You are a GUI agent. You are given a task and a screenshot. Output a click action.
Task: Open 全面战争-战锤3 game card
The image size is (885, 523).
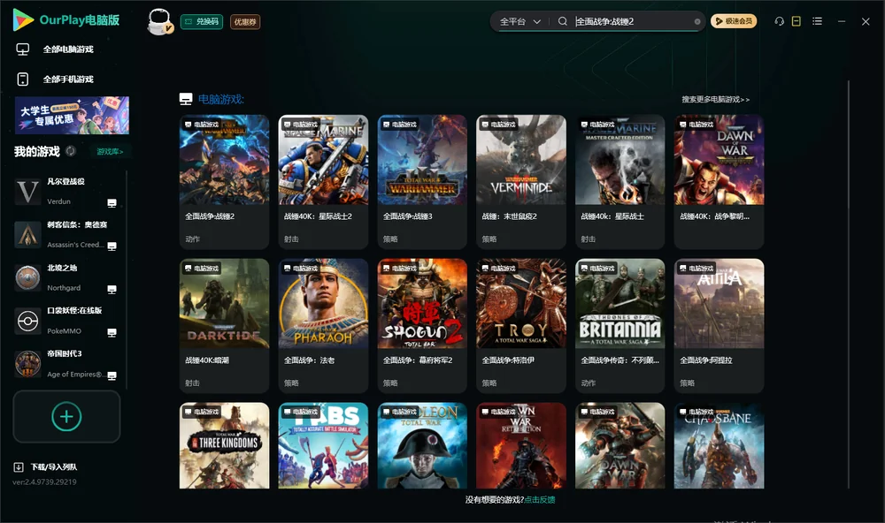(422, 181)
